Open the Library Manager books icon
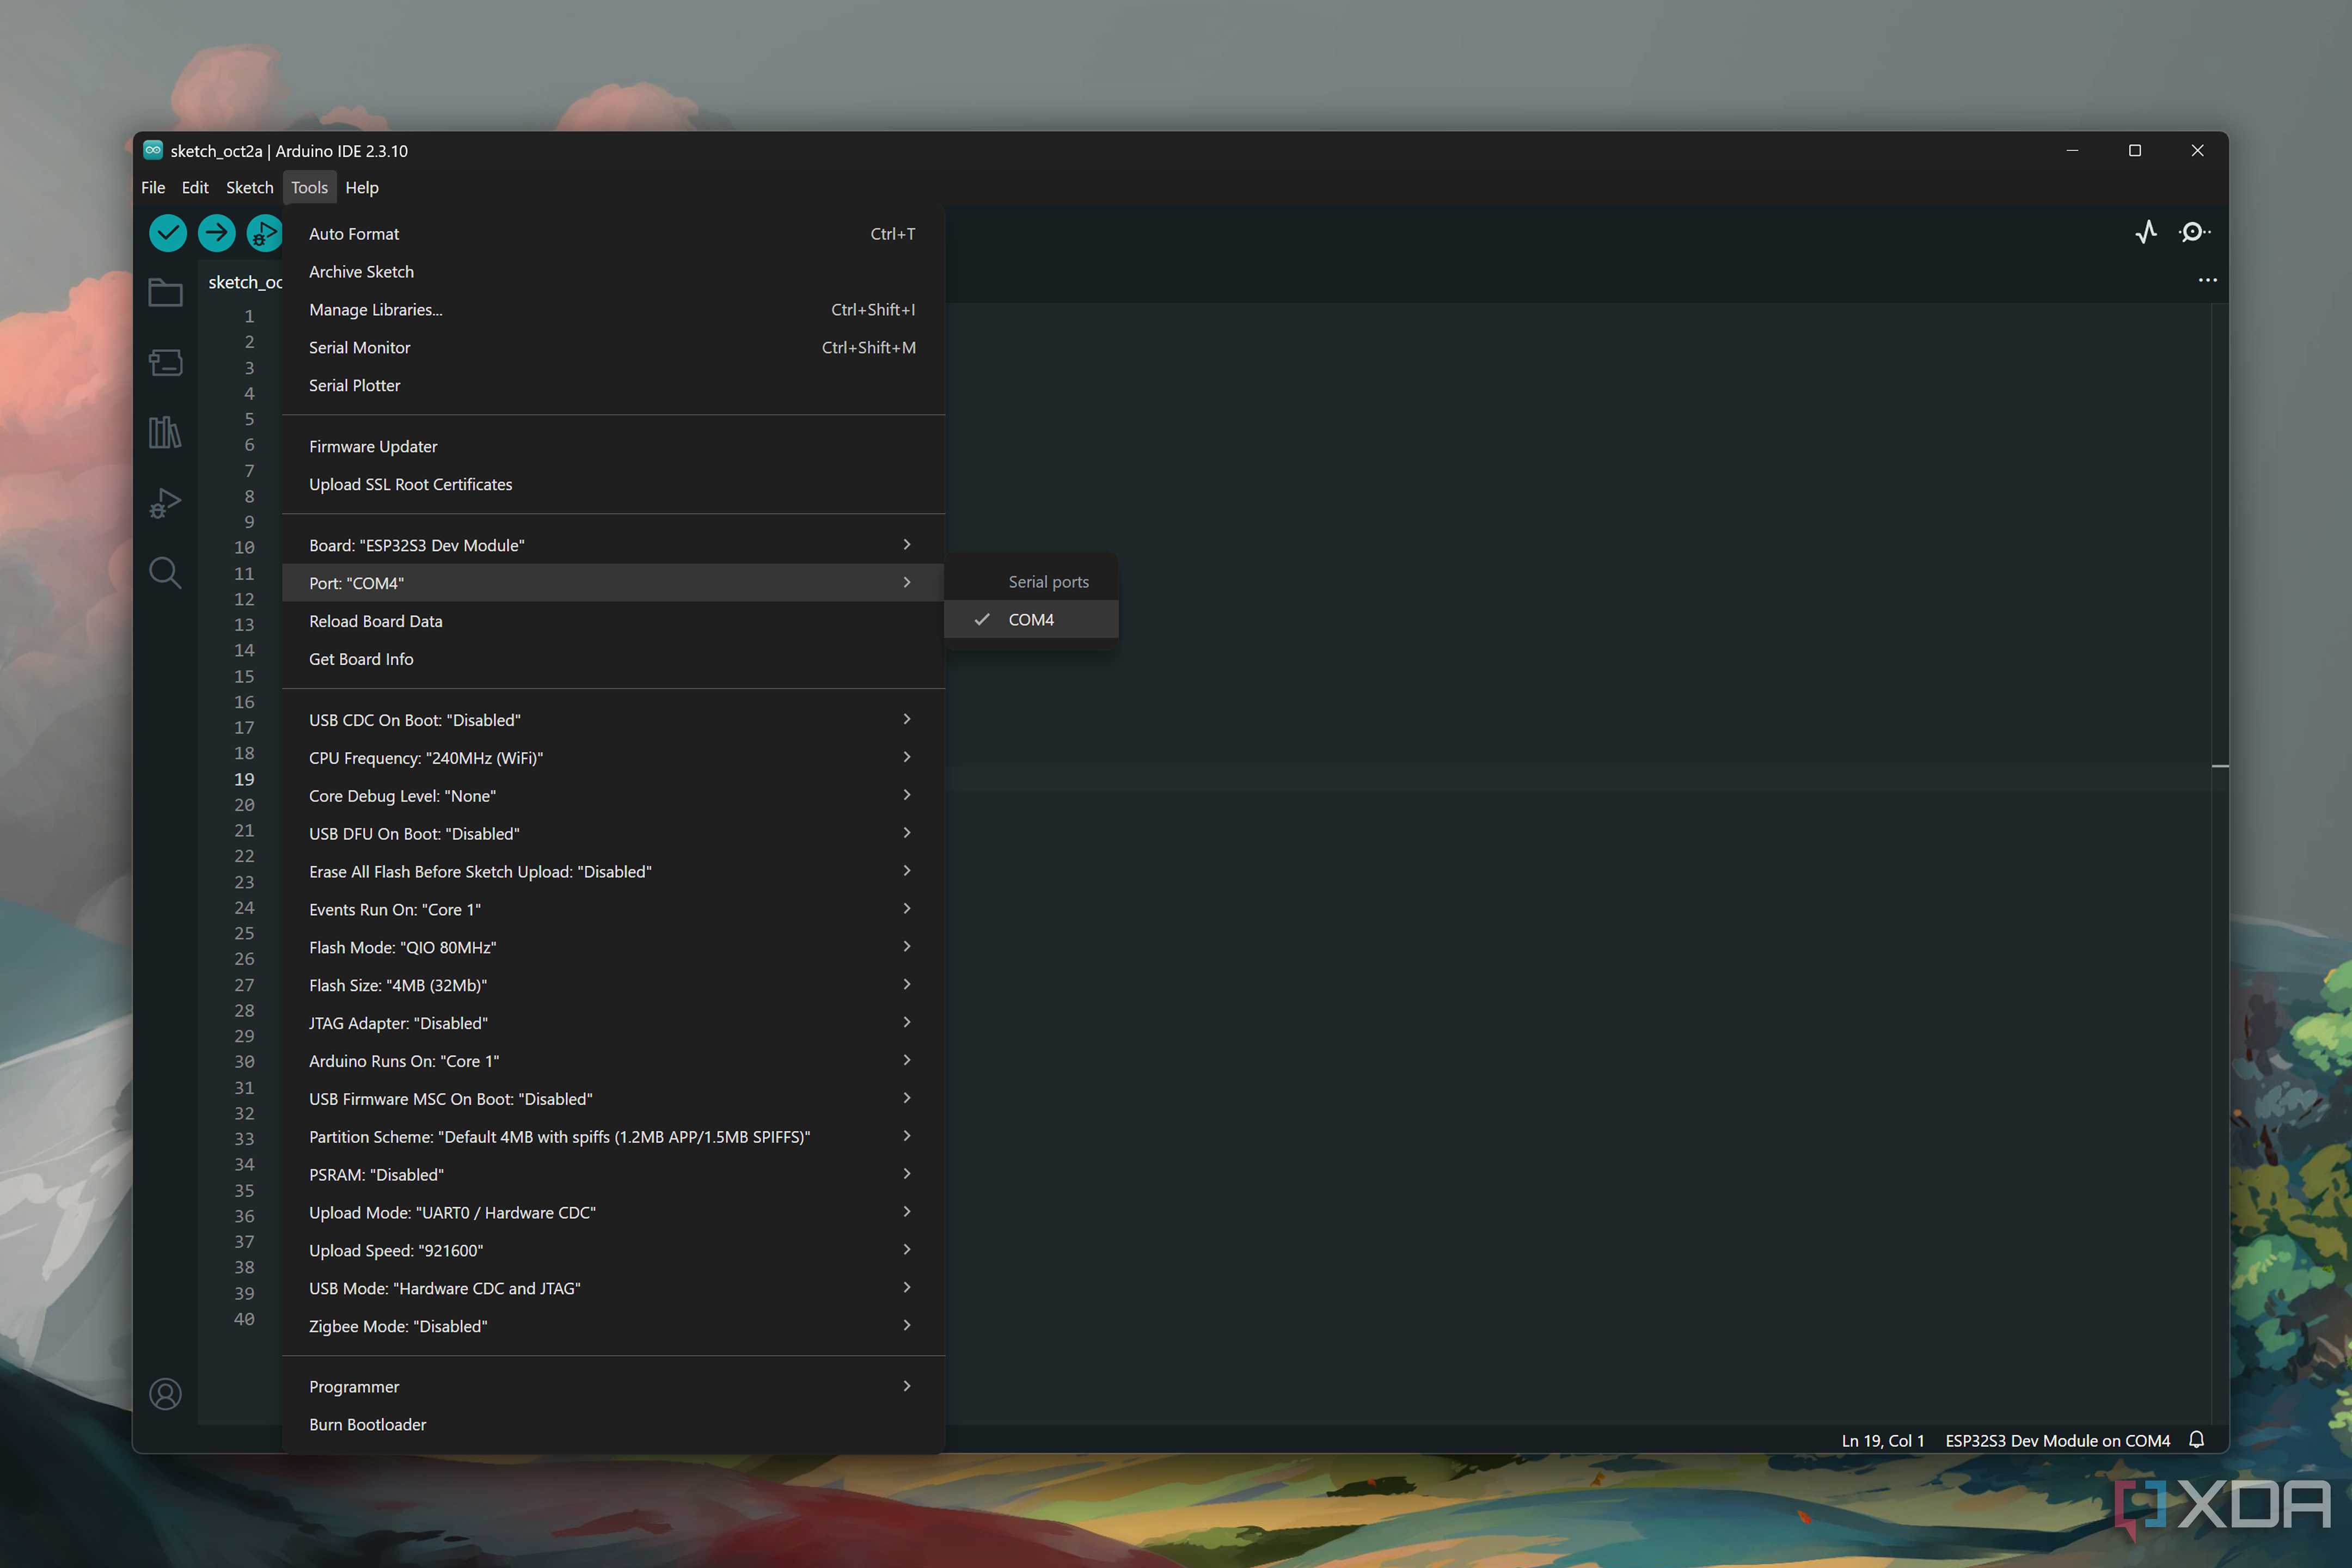 165,432
